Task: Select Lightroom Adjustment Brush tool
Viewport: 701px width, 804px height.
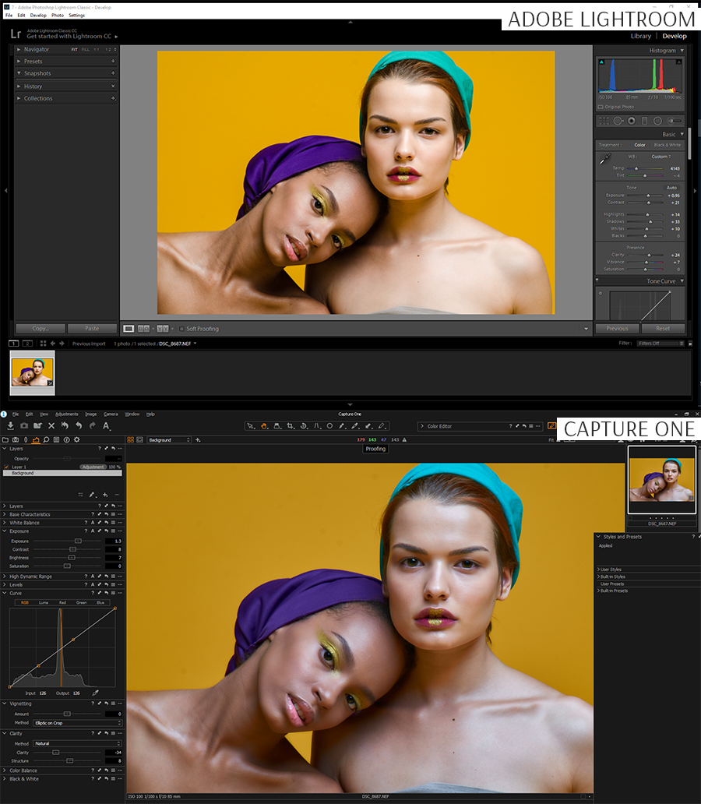Action: (x=675, y=121)
